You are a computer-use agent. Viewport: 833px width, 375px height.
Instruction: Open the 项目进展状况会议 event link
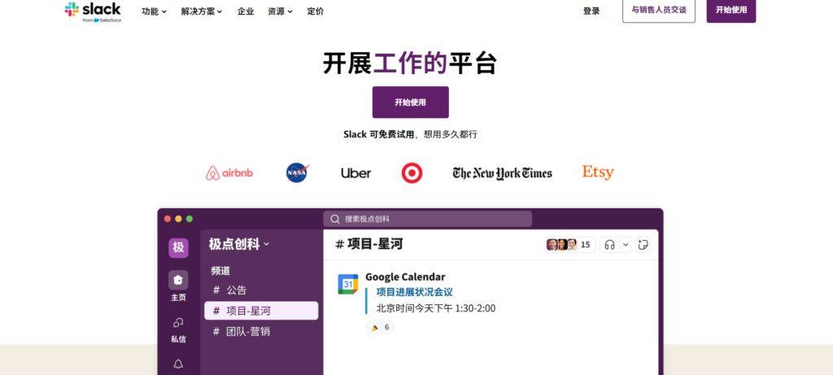coord(414,292)
